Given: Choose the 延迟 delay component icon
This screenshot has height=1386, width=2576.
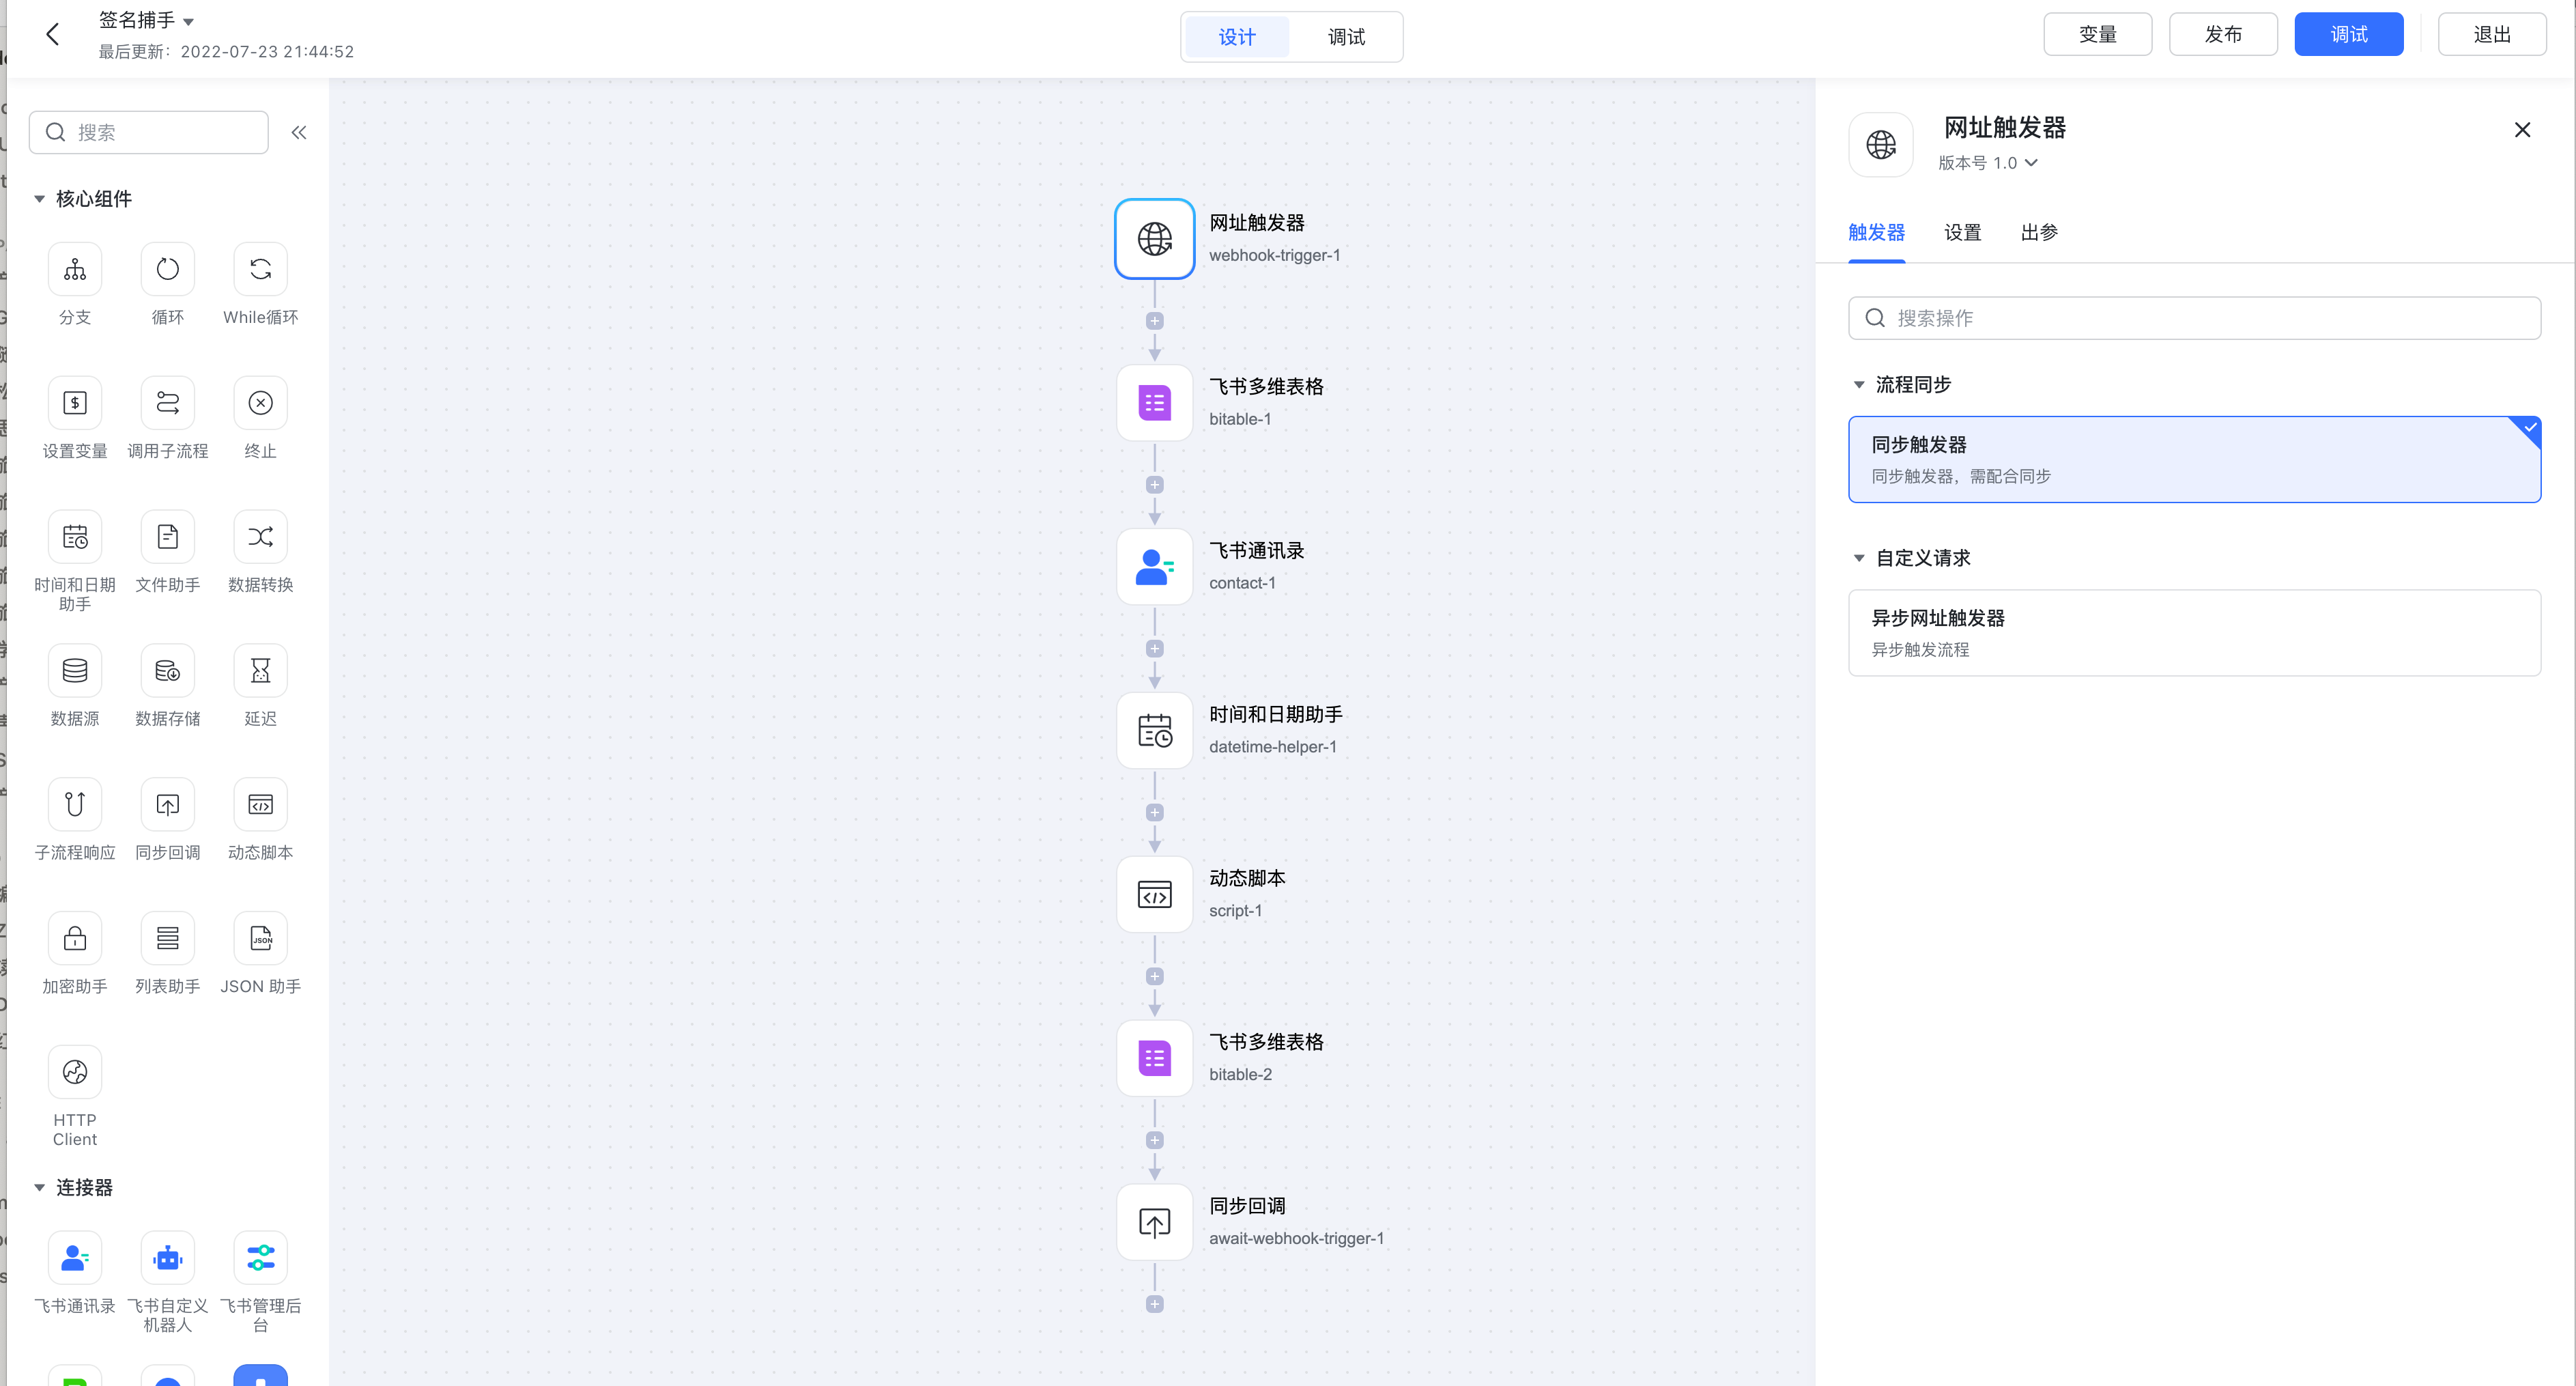Looking at the screenshot, I should click(x=261, y=671).
